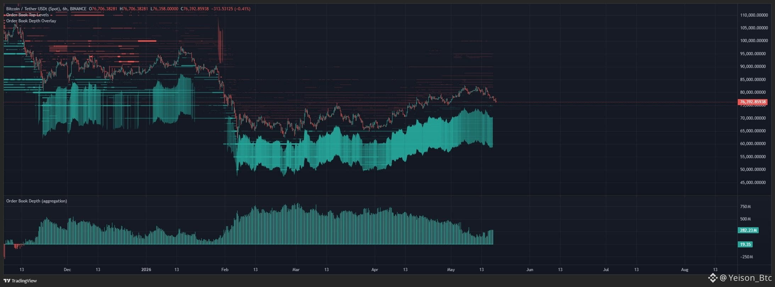Click the Apr label on the time axis
The width and height of the screenshot is (775, 287).
click(x=375, y=270)
